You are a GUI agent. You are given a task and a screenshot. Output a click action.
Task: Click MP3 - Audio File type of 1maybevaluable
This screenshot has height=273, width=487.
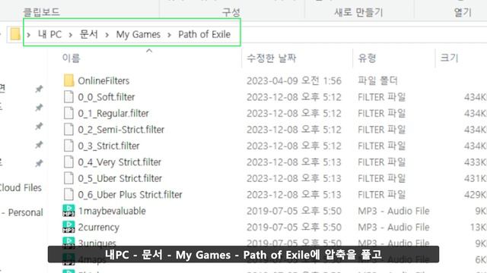coord(393,211)
